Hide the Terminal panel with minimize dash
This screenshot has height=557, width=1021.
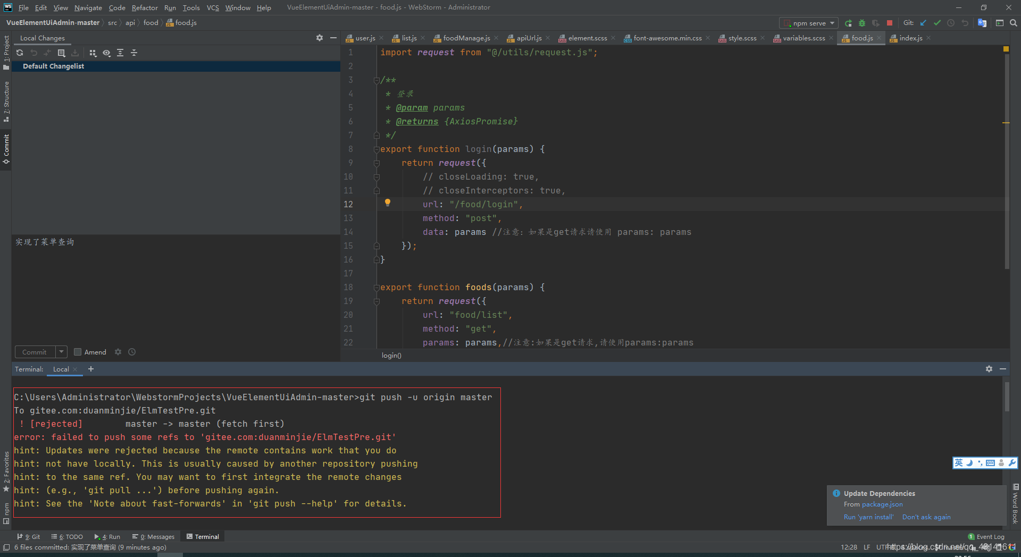point(1003,369)
